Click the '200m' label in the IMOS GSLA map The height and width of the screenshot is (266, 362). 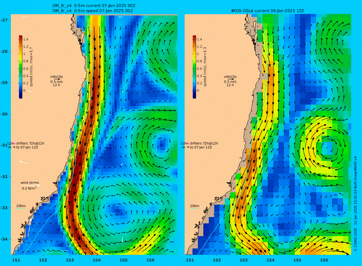coord(195,206)
